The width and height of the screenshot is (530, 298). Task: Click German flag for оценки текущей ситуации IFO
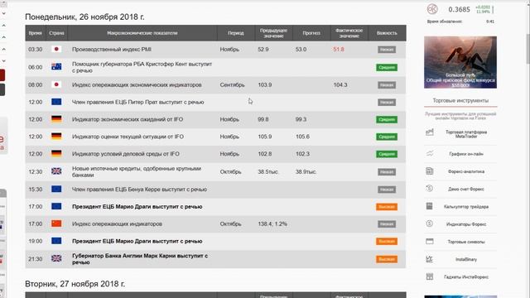56,136
